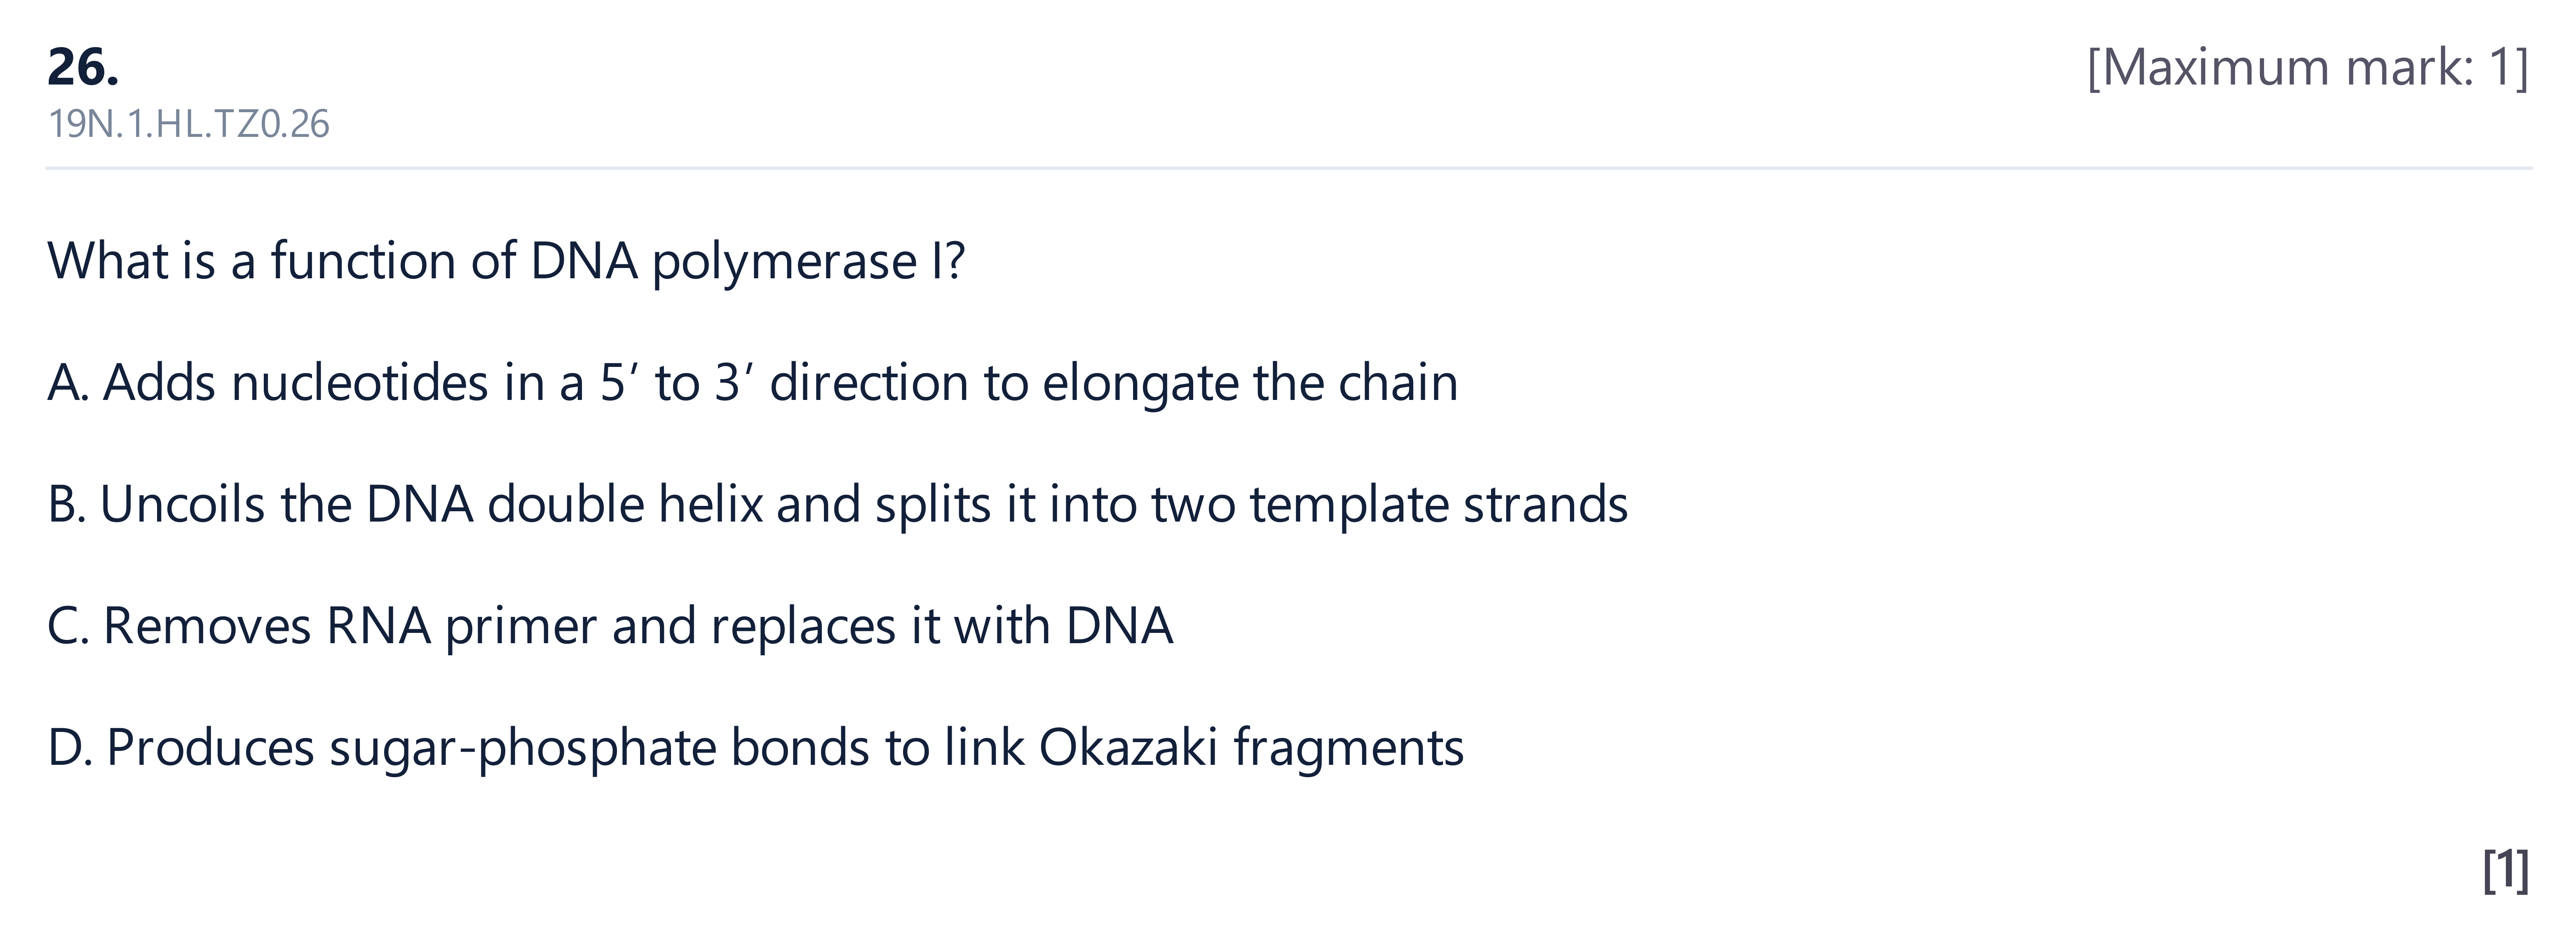Image resolution: width=2576 pixels, height=938 pixels.
Task: Click the bold question number 26
Action: [x=83, y=68]
